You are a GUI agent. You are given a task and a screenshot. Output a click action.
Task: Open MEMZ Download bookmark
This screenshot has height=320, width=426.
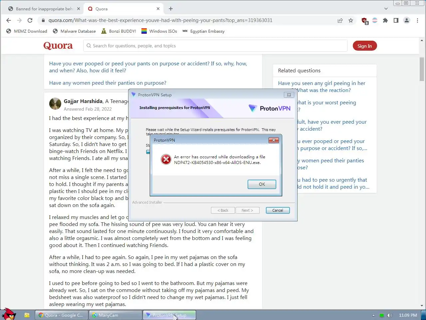click(27, 31)
